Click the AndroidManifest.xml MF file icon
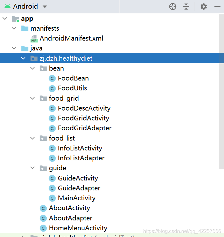This screenshot has width=224, height=237. (x=34, y=39)
